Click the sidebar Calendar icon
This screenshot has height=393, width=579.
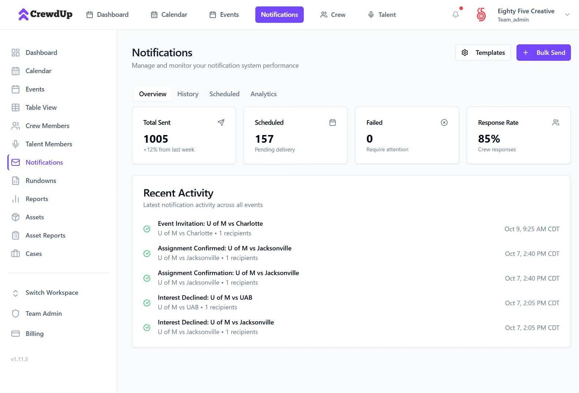click(x=15, y=71)
